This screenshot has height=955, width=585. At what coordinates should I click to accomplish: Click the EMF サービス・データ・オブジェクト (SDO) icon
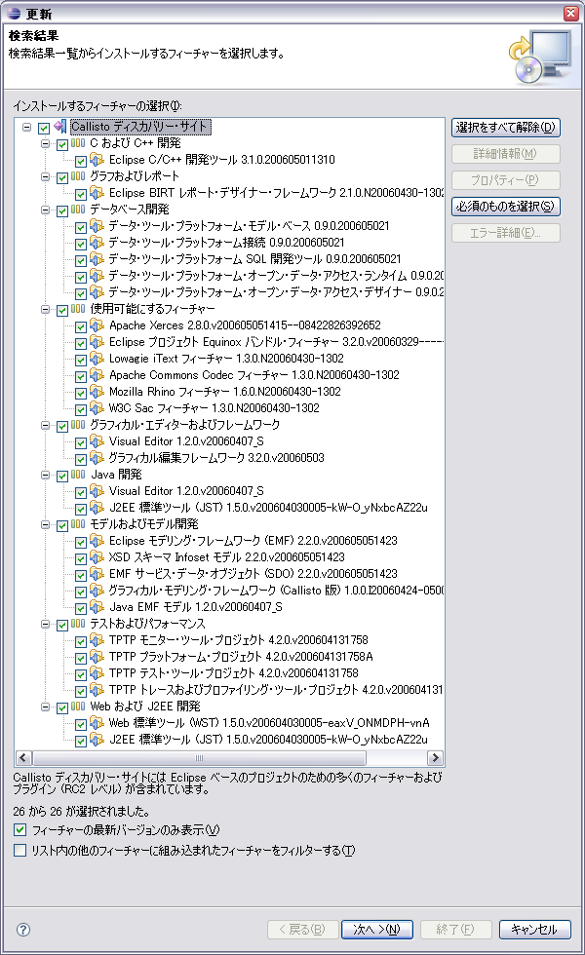97,574
